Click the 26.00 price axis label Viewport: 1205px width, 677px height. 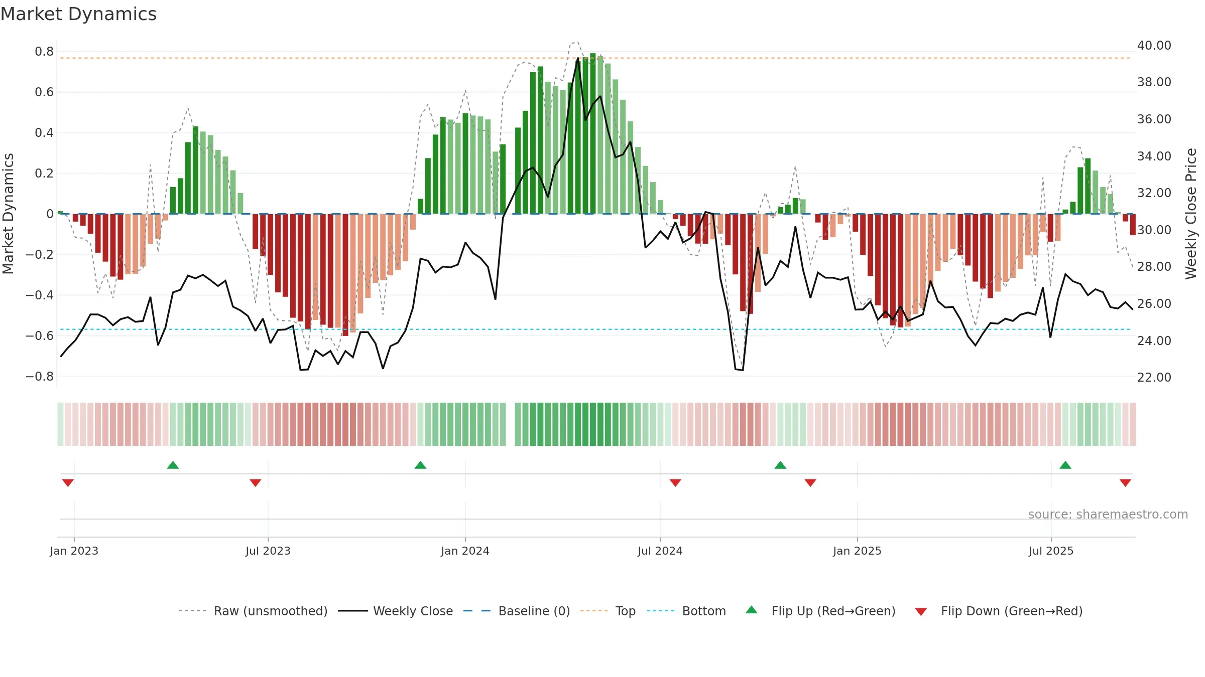point(1154,304)
